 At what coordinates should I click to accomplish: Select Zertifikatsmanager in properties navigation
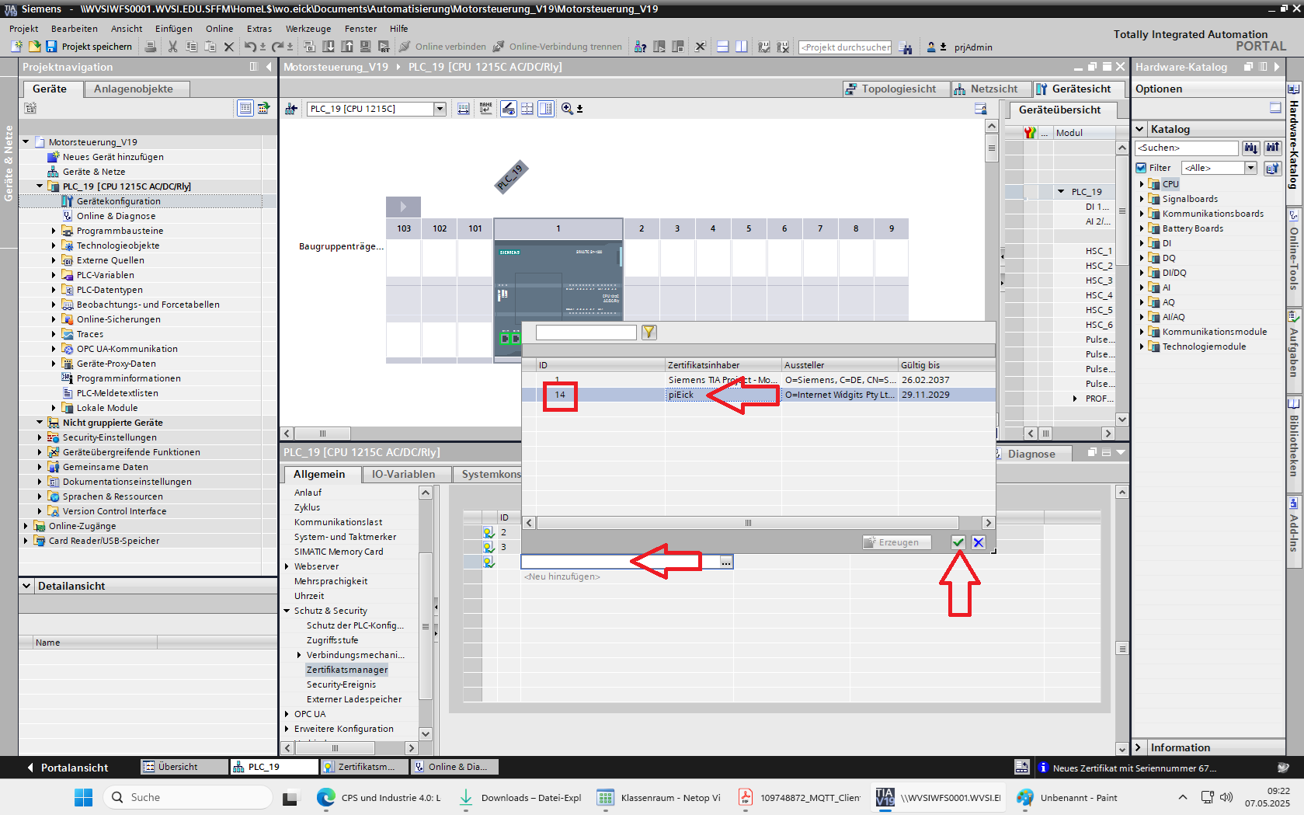coord(347,670)
